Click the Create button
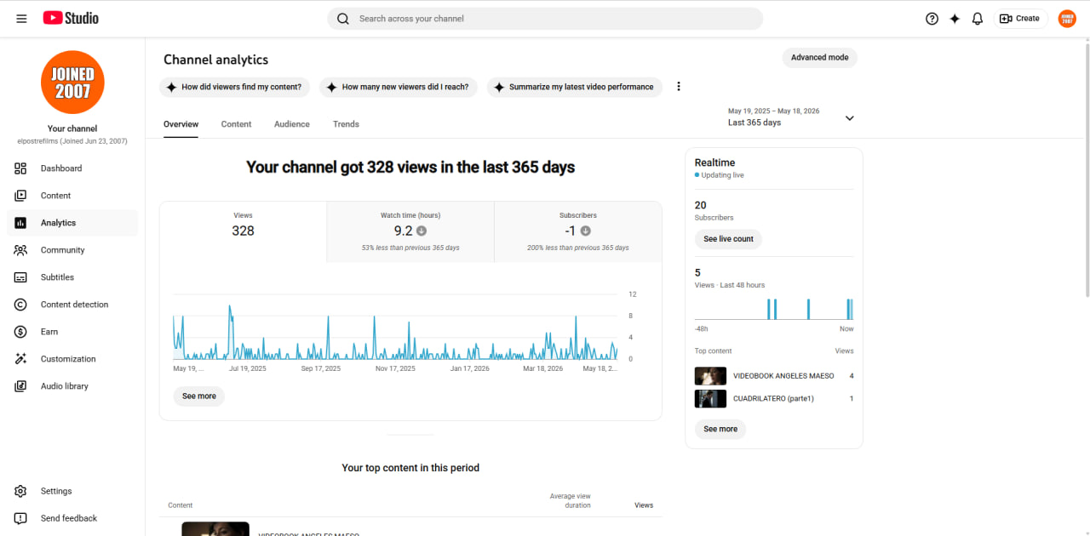The width and height of the screenshot is (1090, 536). (1020, 19)
